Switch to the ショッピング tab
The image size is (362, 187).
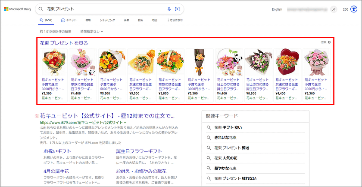pos(107,20)
